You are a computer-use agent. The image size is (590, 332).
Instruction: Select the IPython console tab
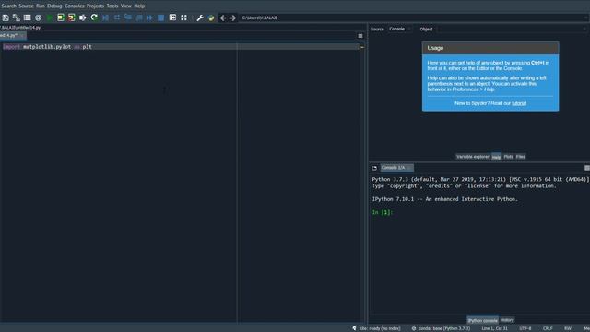[x=482, y=320]
